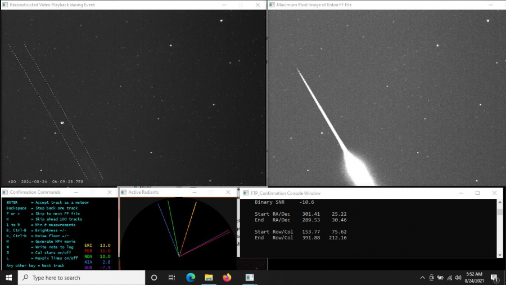
Task: Minimize the Confirmation Commands window
Action: pyautogui.click(x=76, y=192)
